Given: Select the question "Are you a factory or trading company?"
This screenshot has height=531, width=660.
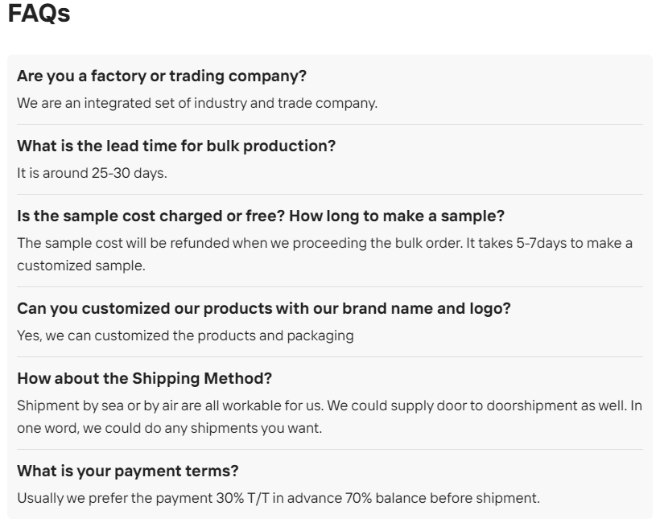Looking at the screenshot, I should point(162,76).
